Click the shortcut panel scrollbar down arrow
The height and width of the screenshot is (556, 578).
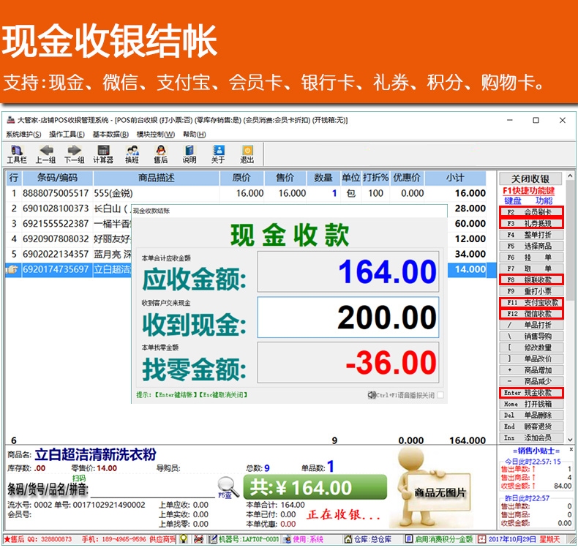571,440
